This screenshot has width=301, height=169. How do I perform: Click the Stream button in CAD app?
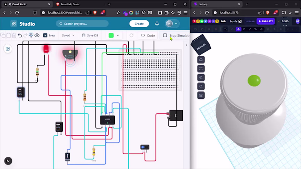250,21
